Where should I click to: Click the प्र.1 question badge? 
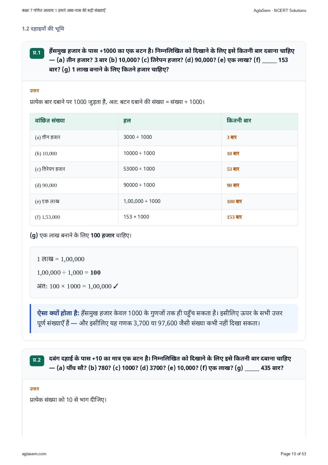pyautogui.click(x=37, y=53)
